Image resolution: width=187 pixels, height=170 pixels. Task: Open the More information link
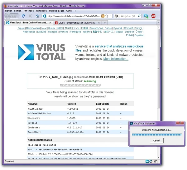(x=116, y=59)
